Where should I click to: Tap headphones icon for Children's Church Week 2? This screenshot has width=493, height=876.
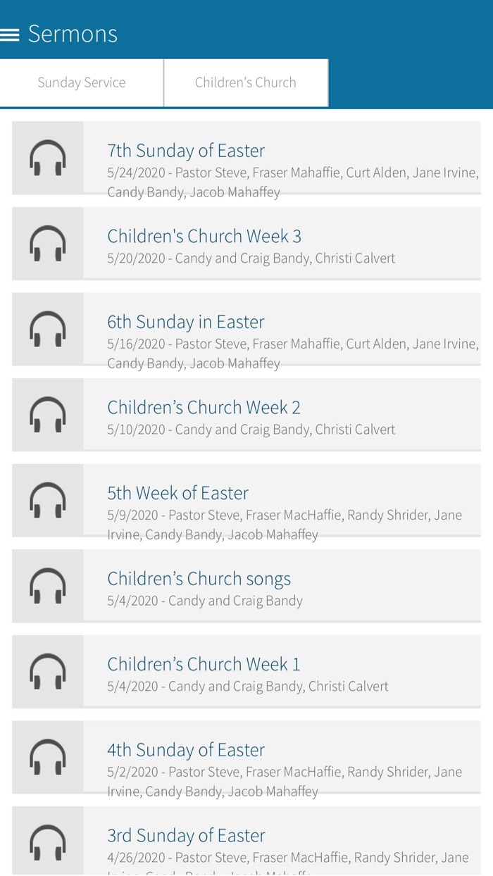coord(48,414)
